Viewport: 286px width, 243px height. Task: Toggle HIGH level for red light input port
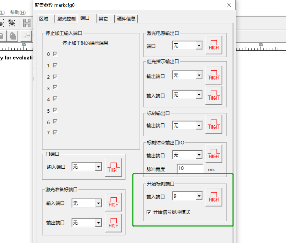click(214, 95)
